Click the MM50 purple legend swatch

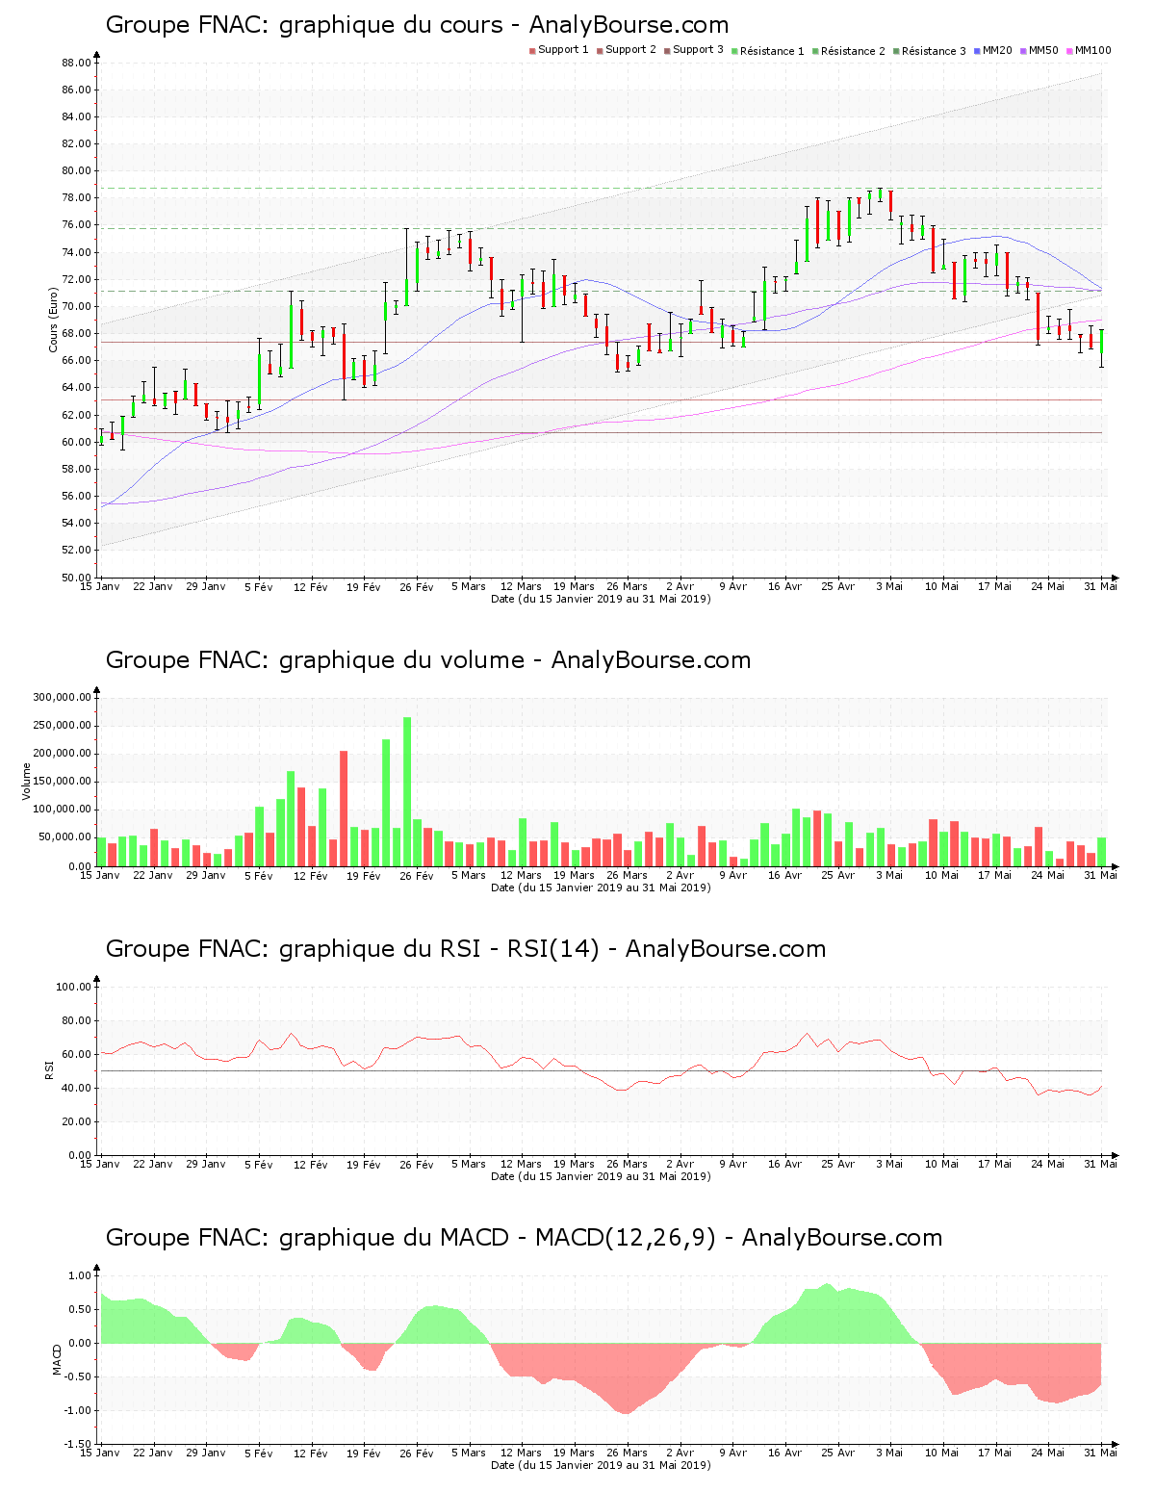pyautogui.click(x=1024, y=50)
